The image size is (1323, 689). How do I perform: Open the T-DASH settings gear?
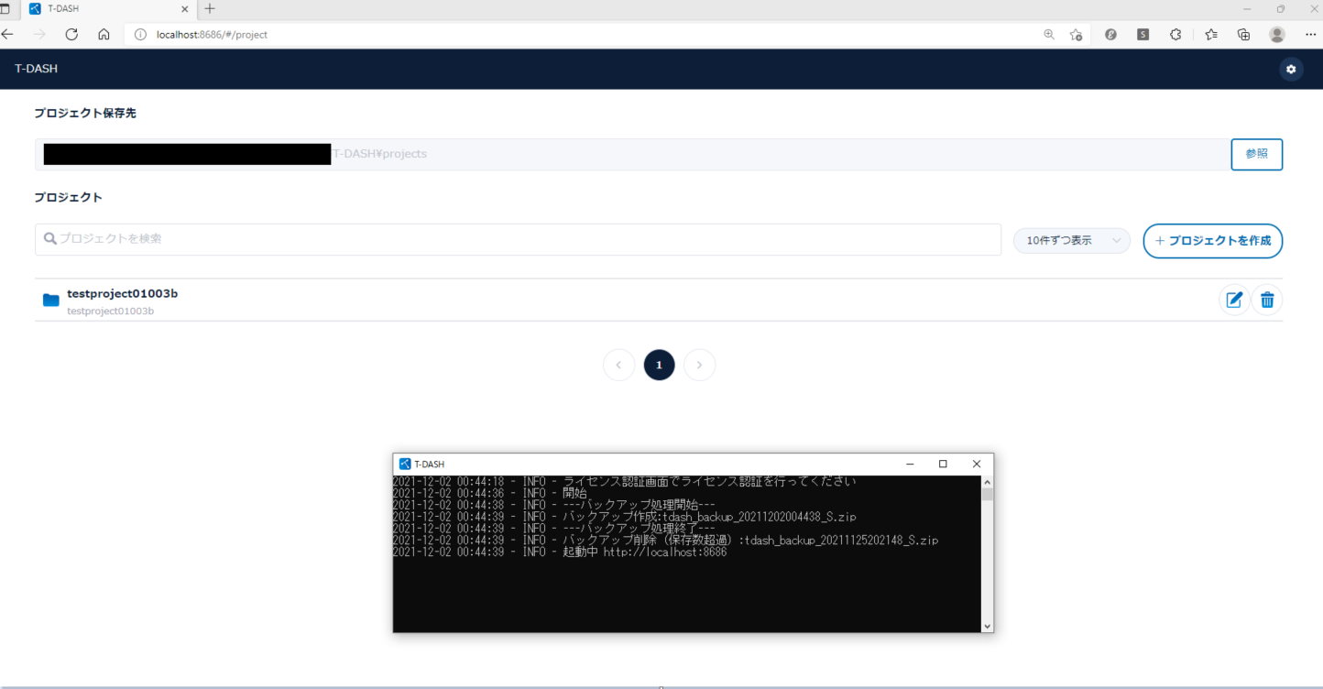(1291, 69)
